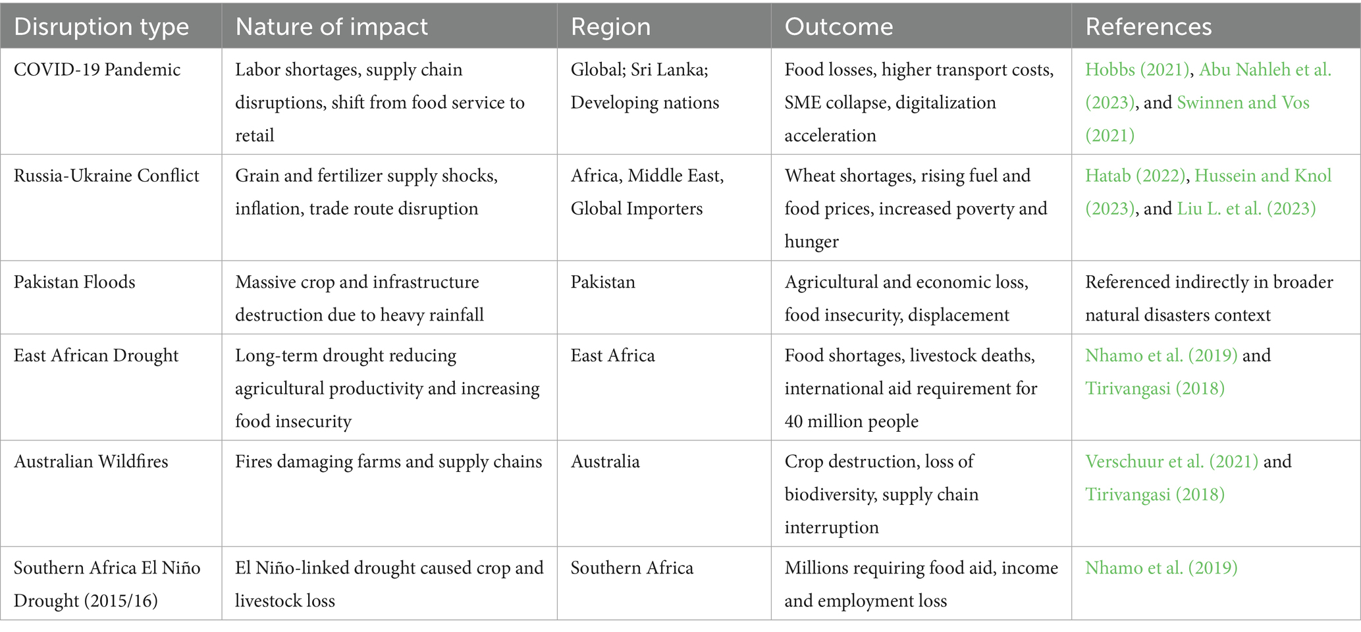Viewport: 1361px width, 632px height.
Task: Click the References column header
Action: point(1148,26)
